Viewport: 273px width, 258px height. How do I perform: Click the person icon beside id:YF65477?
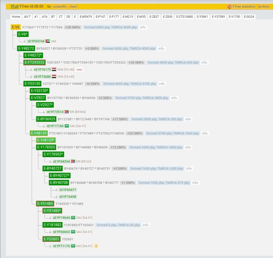[56, 190]
